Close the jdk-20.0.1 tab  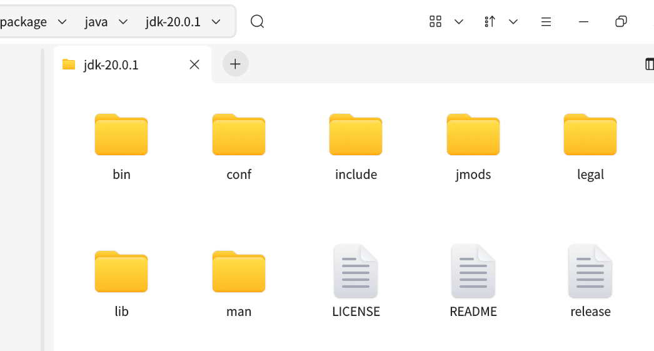[x=194, y=64]
